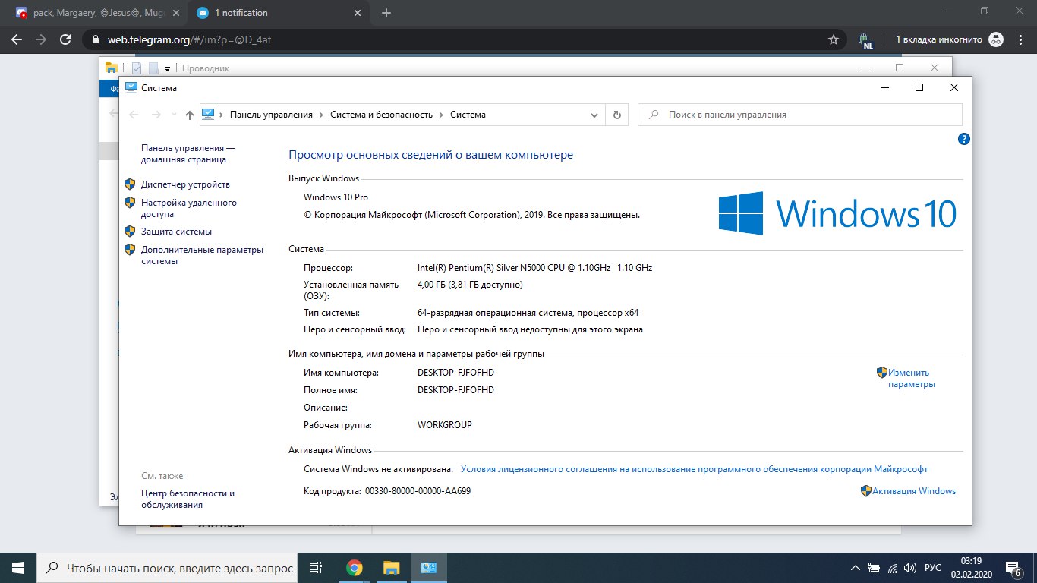Click Система breadcrumb in address bar

(468, 115)
